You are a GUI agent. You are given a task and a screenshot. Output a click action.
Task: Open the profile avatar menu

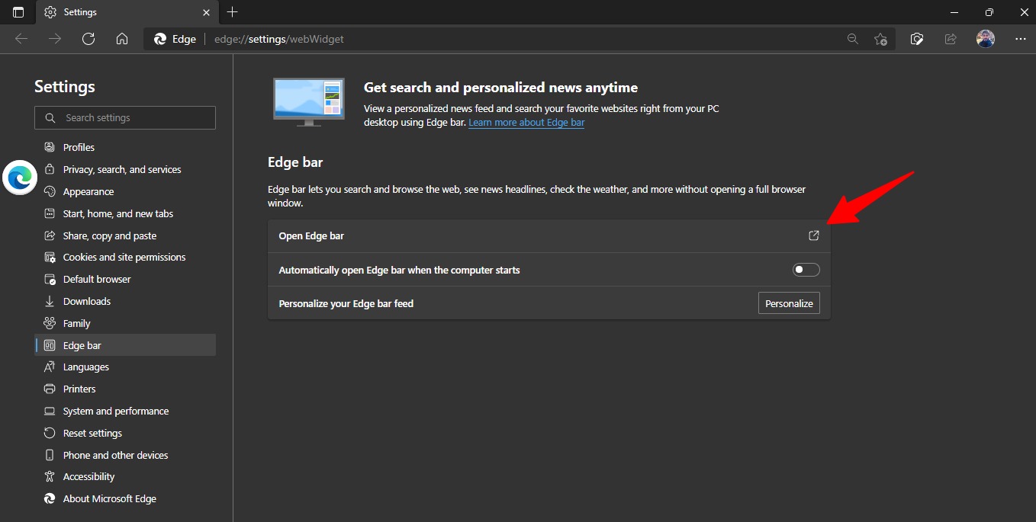coord(986,39)
